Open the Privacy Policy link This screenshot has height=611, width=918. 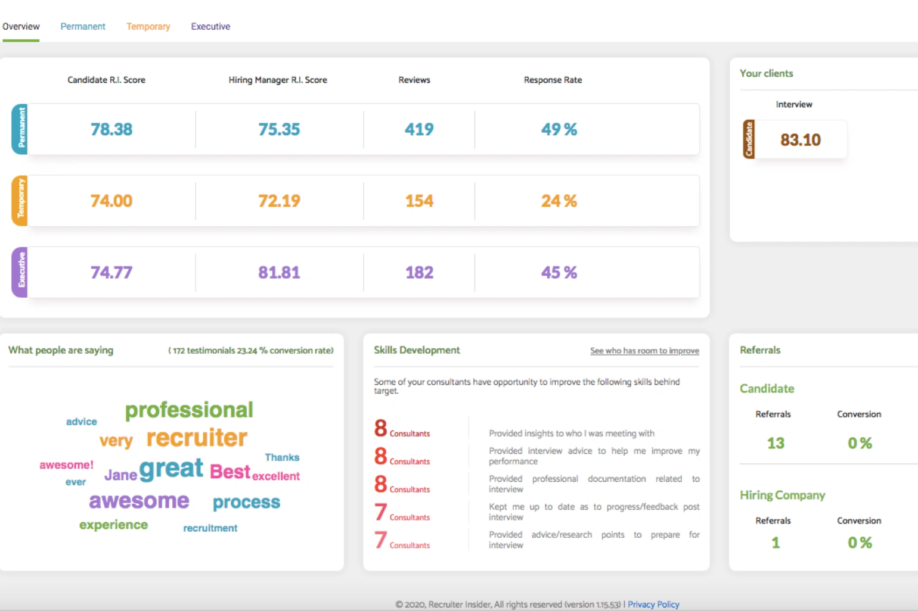[653, 604]
